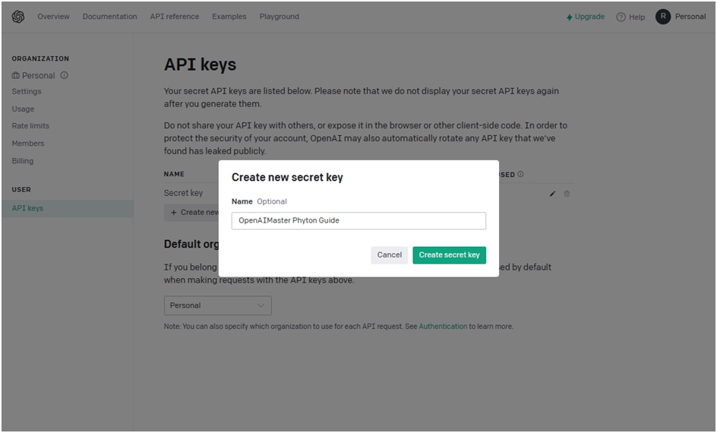Follow the Authentication link
Viewport: 717px width, 433px height.
(443, 327)
